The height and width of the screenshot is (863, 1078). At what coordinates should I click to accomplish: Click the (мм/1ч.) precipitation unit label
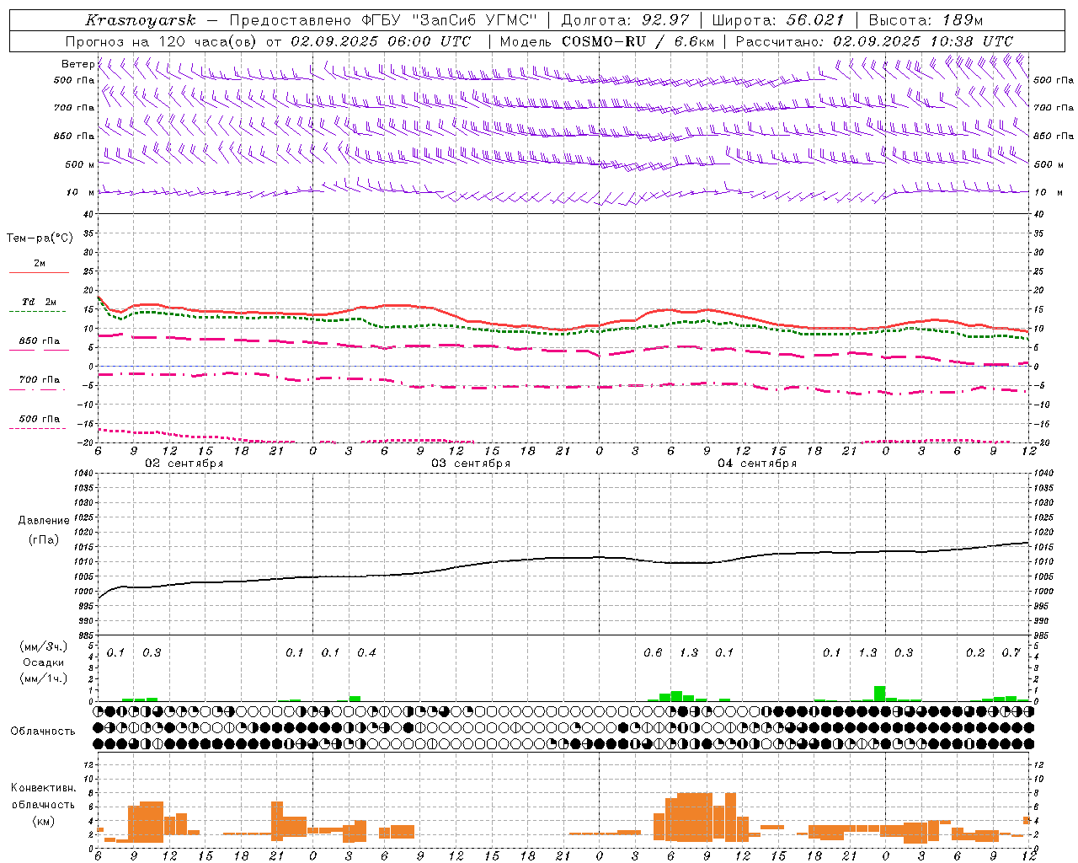pyautogui.click(x=44, y=678)
